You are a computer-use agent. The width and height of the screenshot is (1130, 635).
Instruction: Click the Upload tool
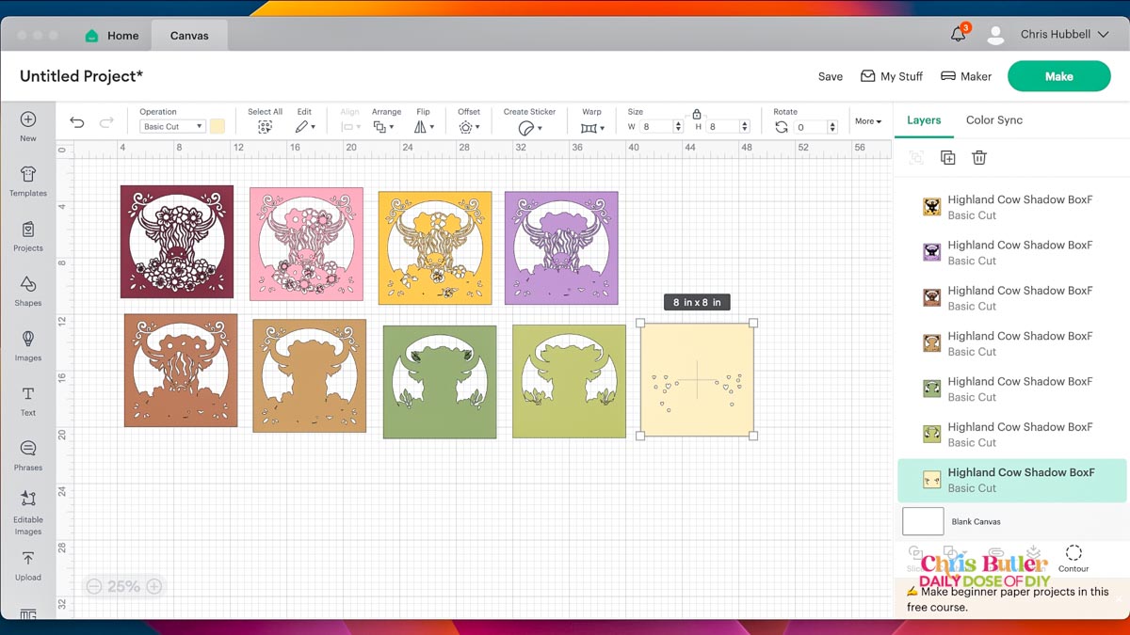[x=28, y=565]
